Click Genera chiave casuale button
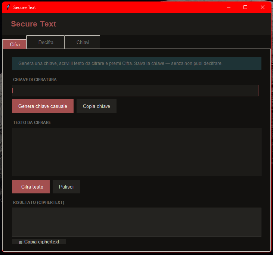The height and width of the screenshot is (255, 273). 43,106
